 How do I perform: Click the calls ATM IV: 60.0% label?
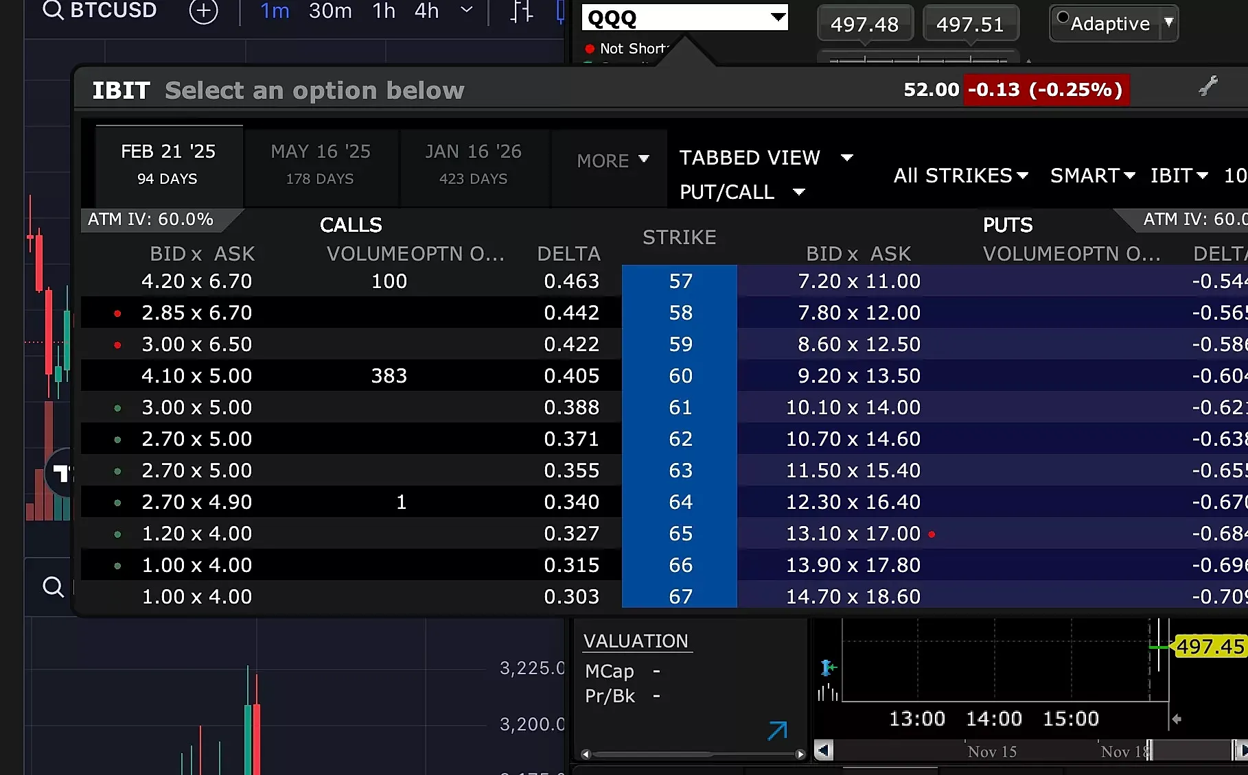click(151, 219)
